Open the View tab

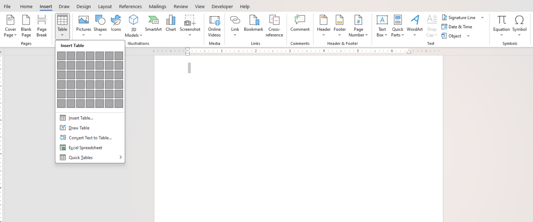[x=200, y=7]
